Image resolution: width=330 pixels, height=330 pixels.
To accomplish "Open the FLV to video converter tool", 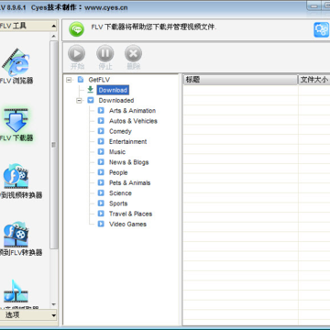I will [16, 176].
